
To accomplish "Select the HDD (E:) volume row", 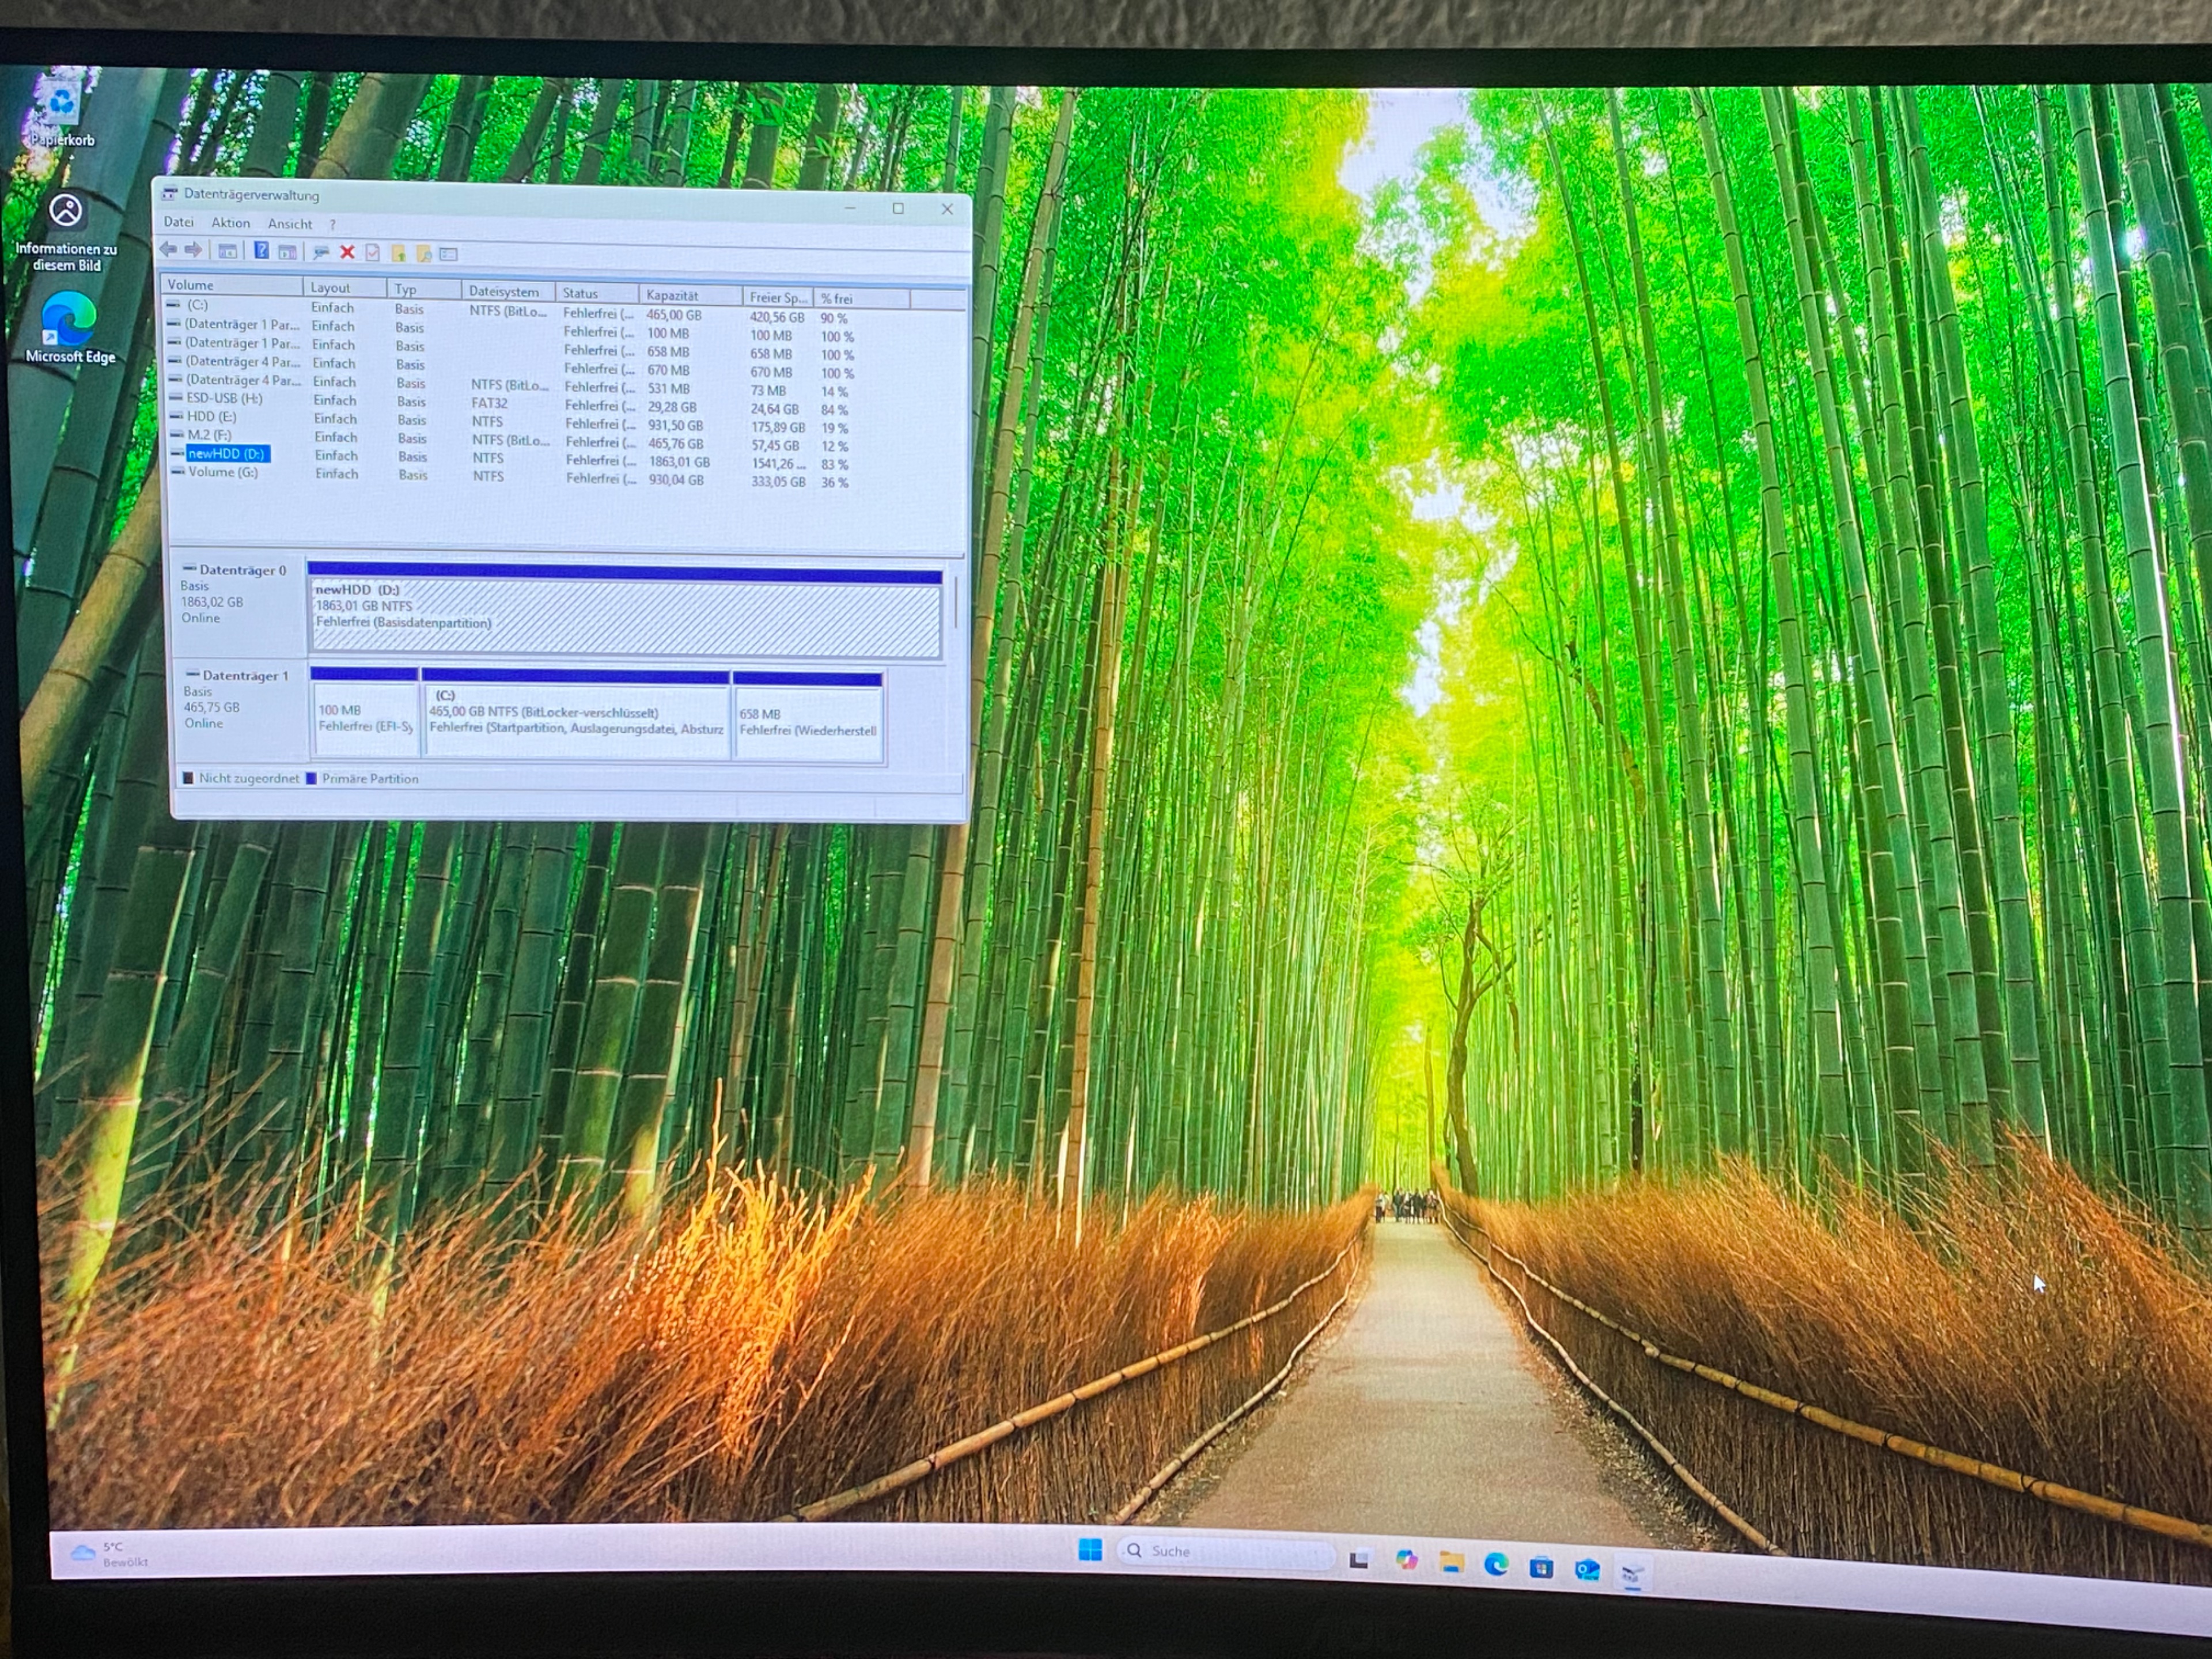I will (x=211, y=416).
